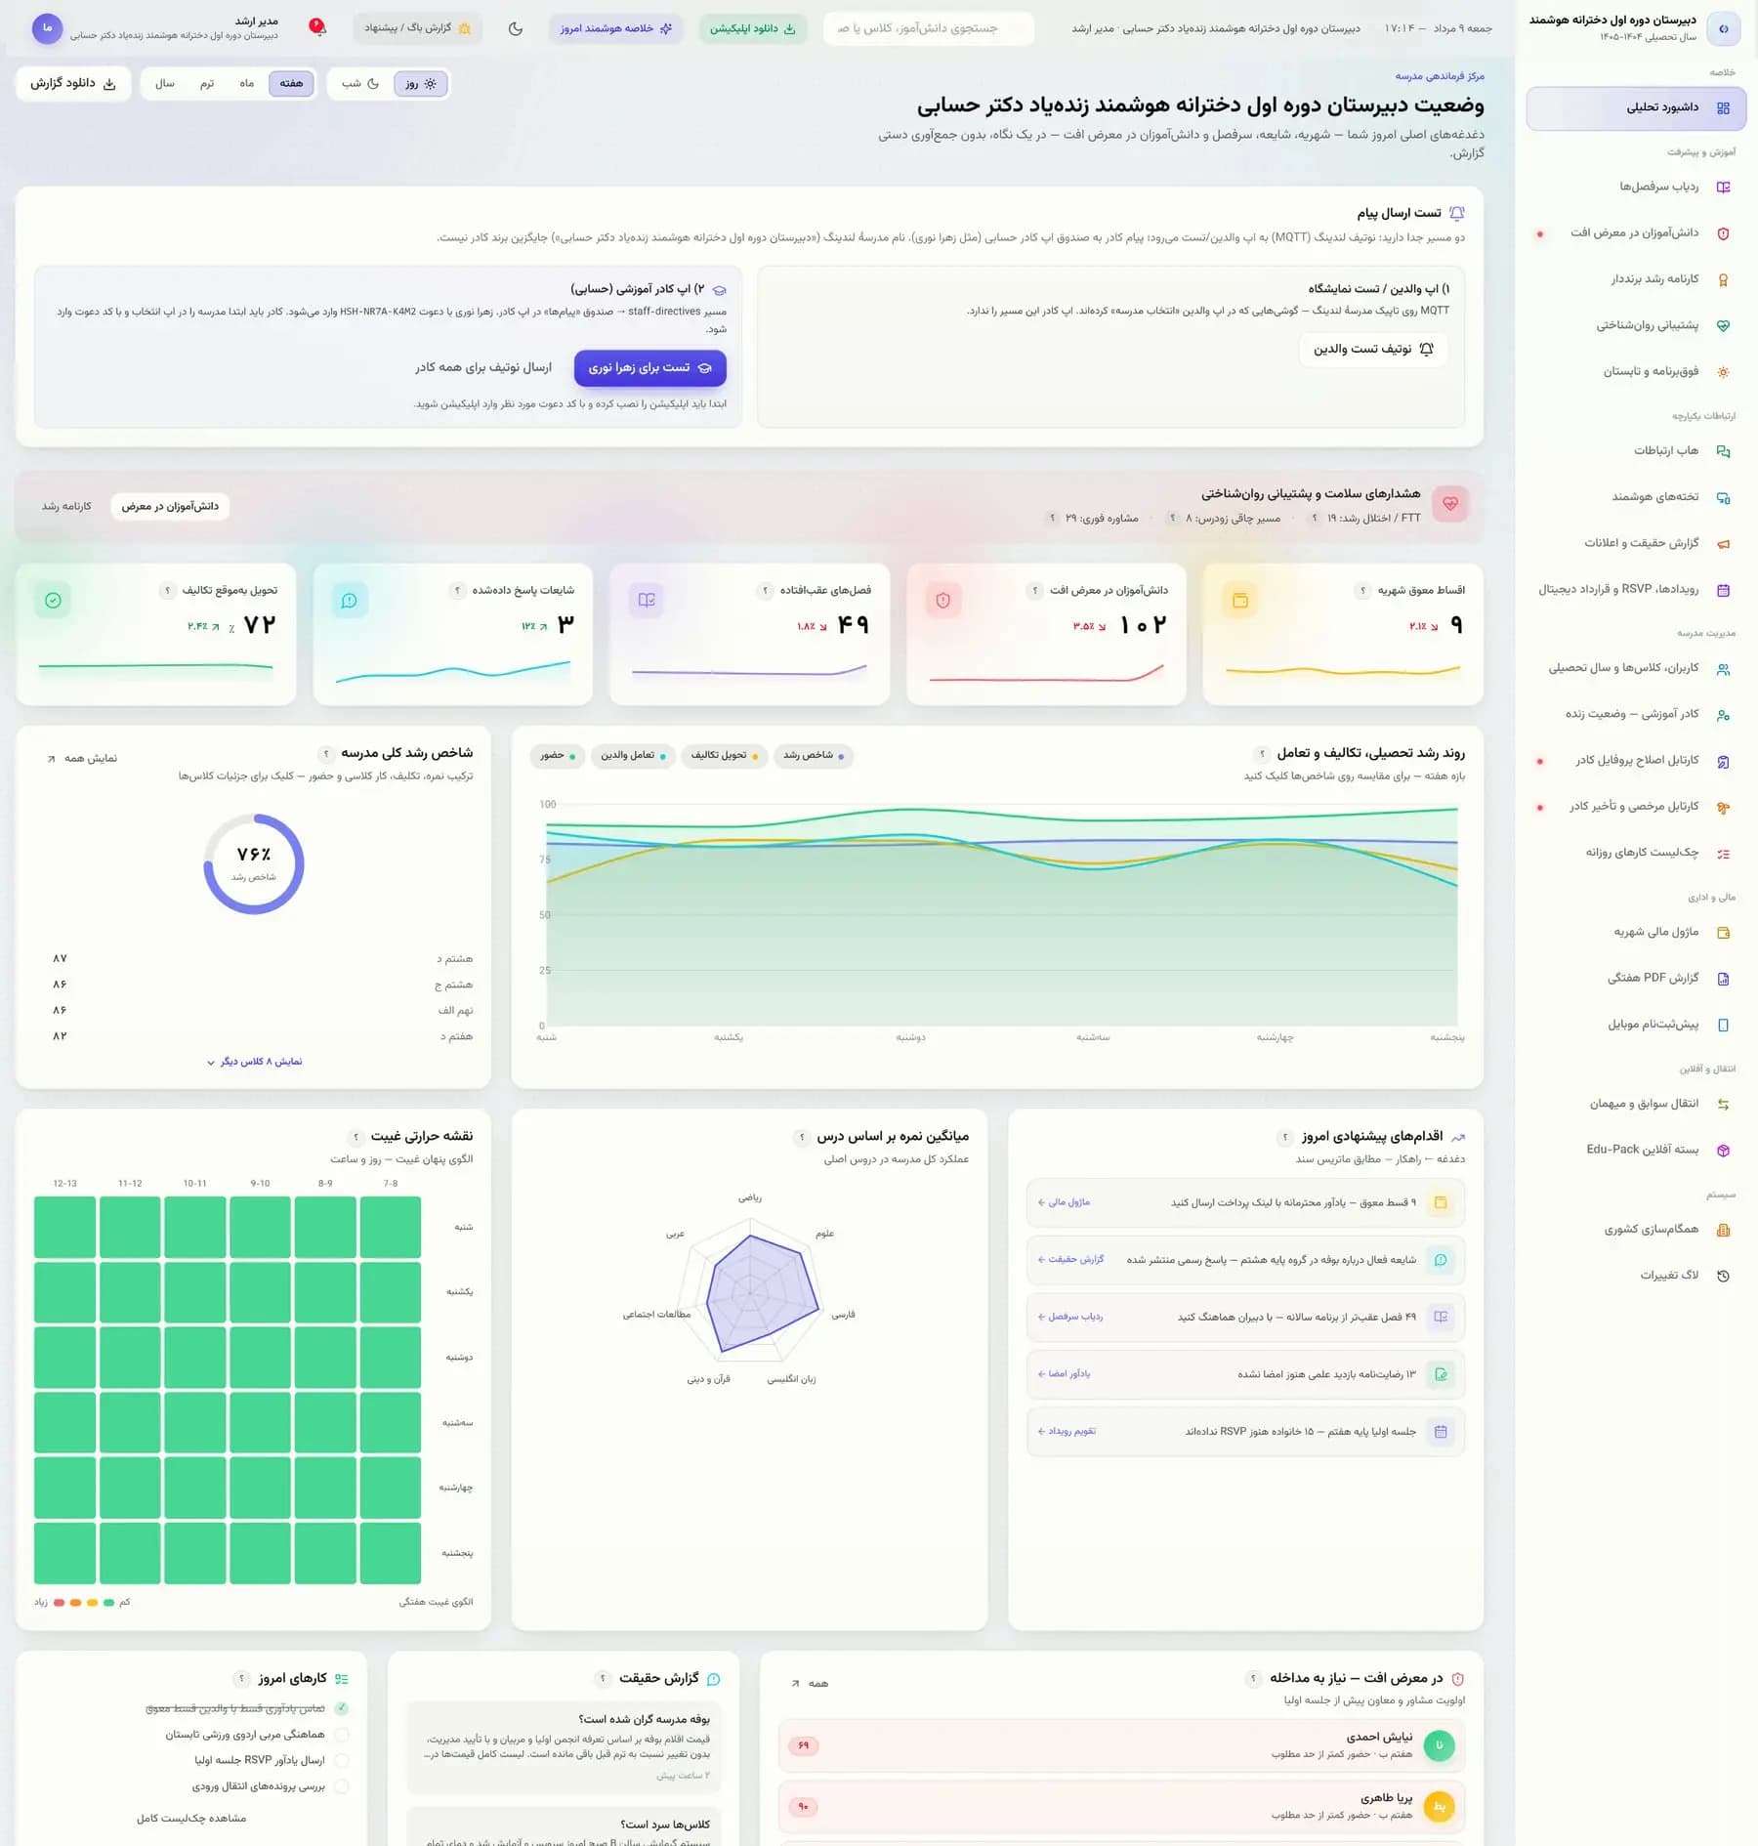
Task: Expand "نمایش ۸ کلاس دیگر" class list
Action: pos(254,1062)
